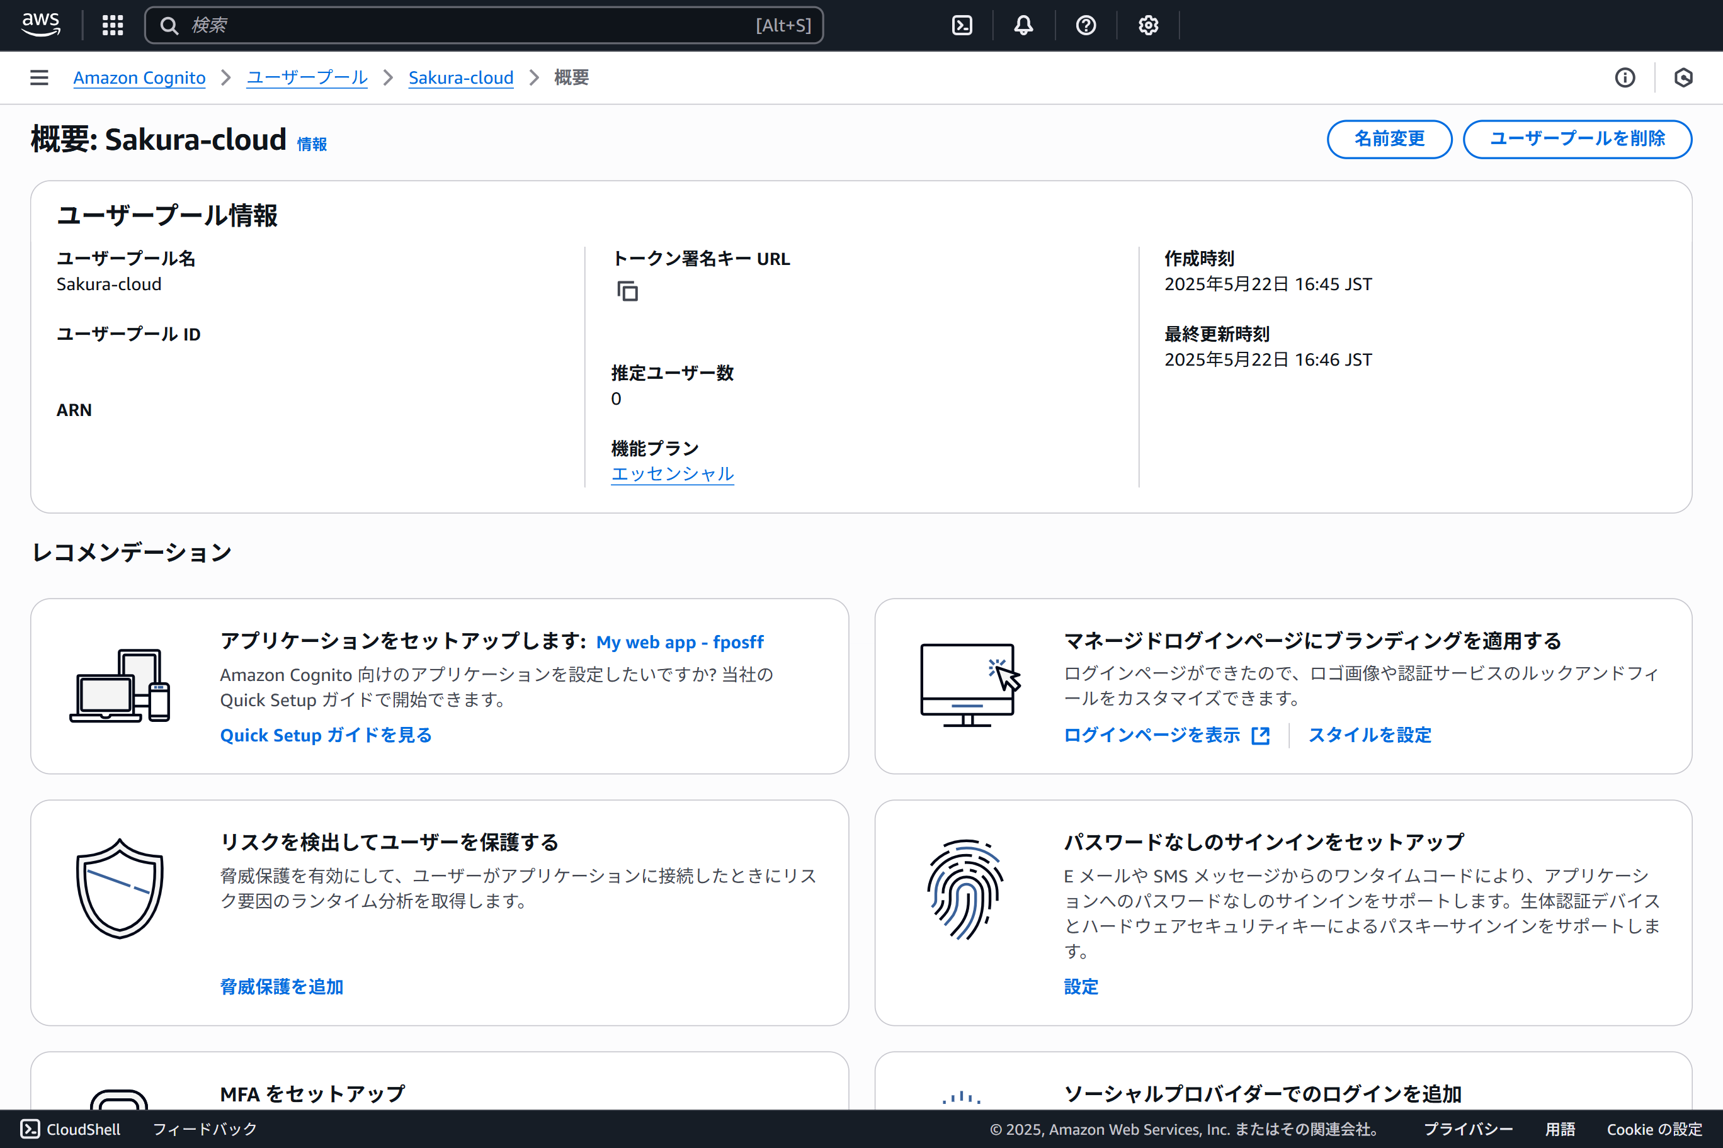
Task: Open the notifications bell
Action: tap(1023, 26)
